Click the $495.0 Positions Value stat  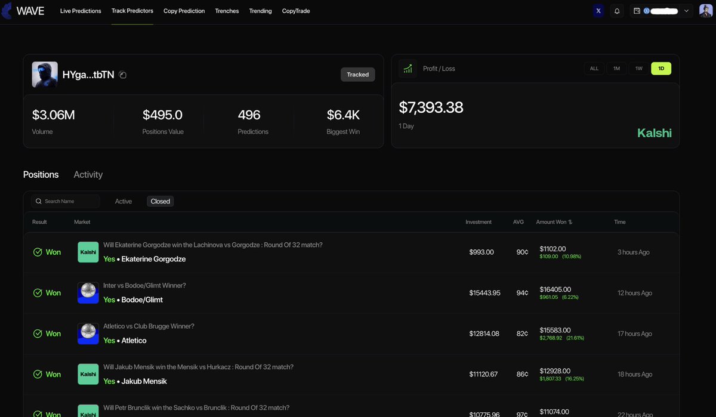(x=162, y=115)
